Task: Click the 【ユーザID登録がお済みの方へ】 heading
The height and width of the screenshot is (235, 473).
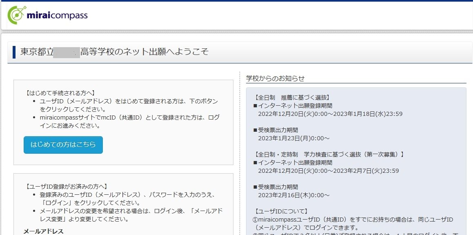Action: 65,186
